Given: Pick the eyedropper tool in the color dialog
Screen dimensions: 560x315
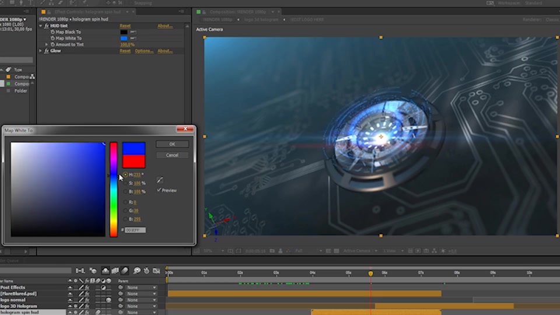Looking at the screenshot, I should (160, 180).
